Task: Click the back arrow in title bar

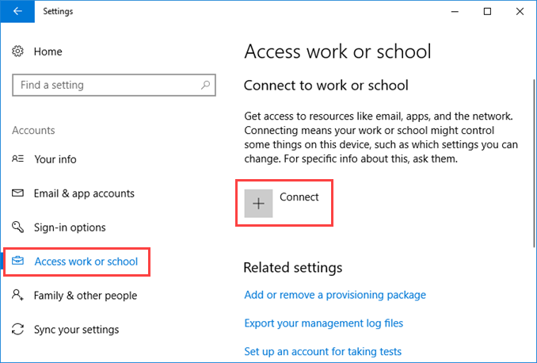Action: pyautogui.click(x=17, y=11)
